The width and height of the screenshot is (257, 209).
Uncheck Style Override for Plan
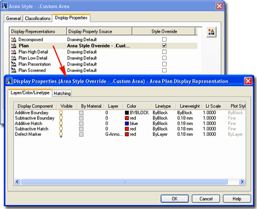coord(164,46)
